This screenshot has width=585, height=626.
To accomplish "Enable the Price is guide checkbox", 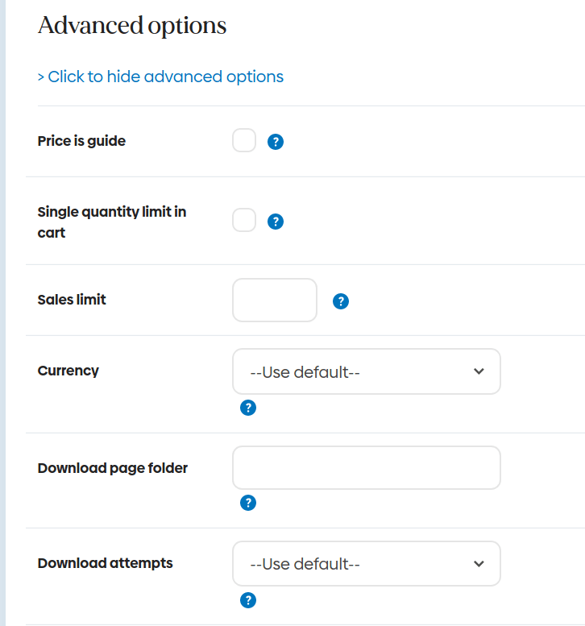I will pos(244,141).
